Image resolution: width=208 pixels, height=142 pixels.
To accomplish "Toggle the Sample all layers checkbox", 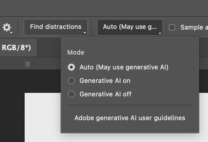I will point(172,27).
